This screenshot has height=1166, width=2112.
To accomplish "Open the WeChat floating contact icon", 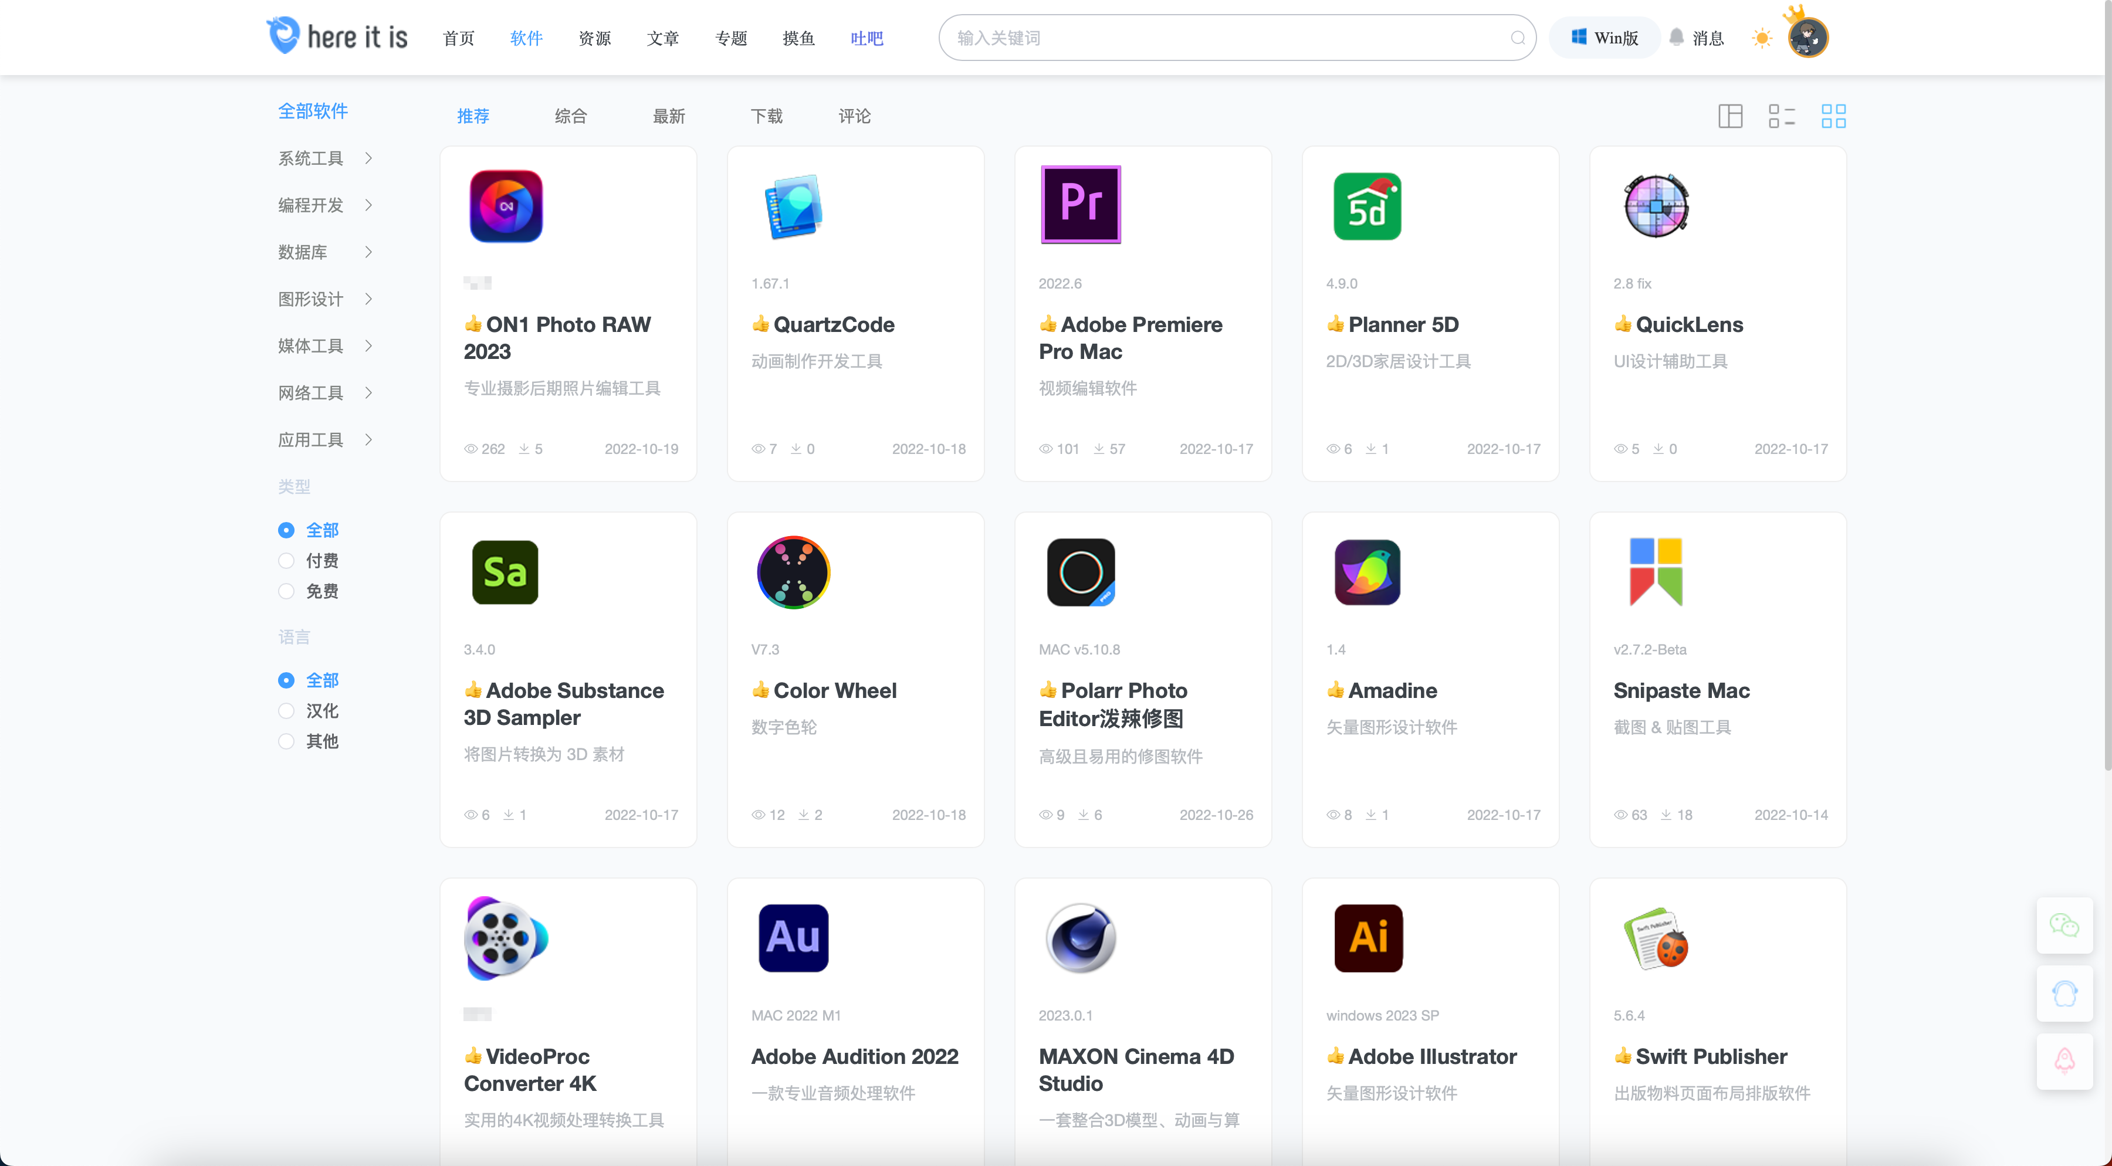I will tap(2064, 926).
